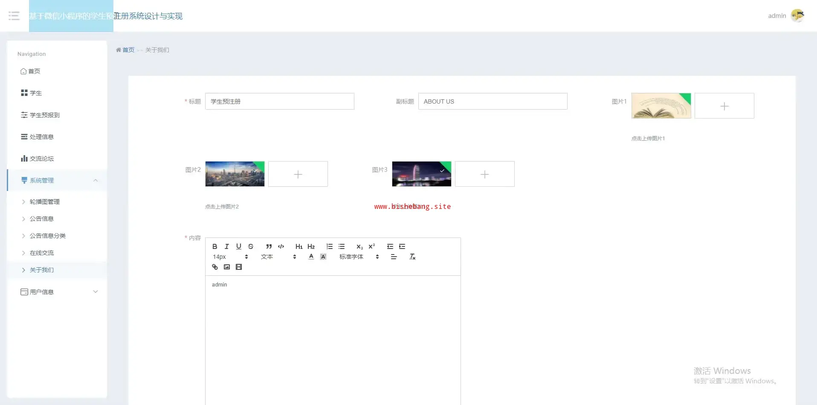Focus the 副标题 input field
Screen dimensions: 817x405
coord(493,101)
